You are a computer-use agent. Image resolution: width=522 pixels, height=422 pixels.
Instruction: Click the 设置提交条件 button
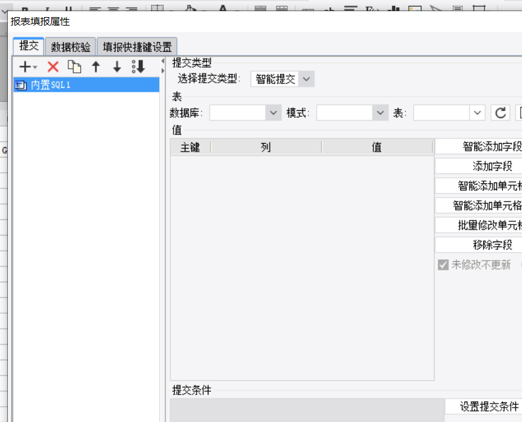(483, 406)
